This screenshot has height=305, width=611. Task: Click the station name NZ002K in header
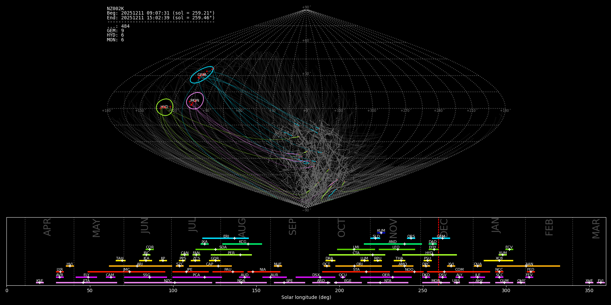click(115, 9)
